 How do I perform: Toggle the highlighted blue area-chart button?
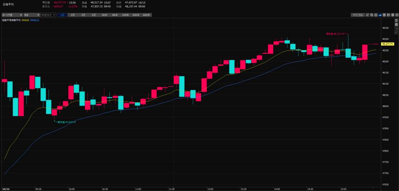pyautogui.click(x=380, y=15)
